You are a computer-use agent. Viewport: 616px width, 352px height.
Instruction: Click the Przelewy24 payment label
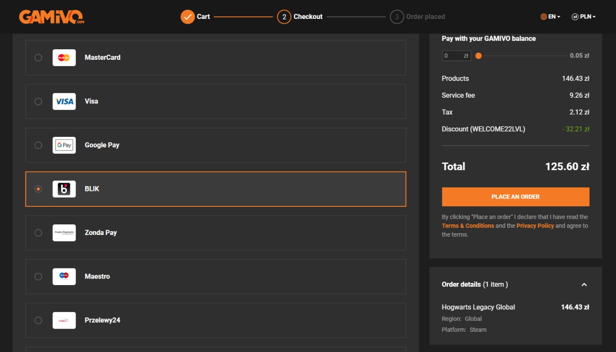pyautogui.click(x=103, y=320)
